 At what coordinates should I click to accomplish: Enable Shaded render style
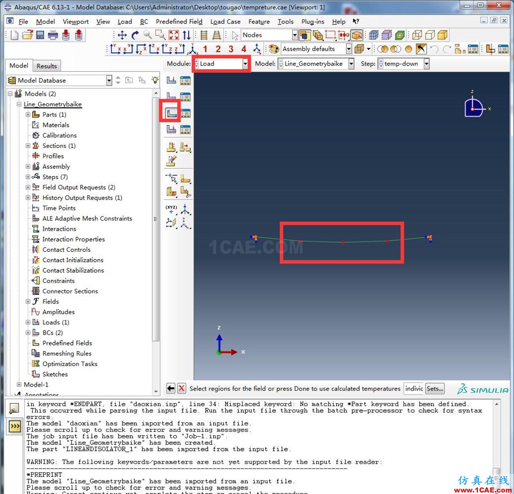[x=443, y=35]
